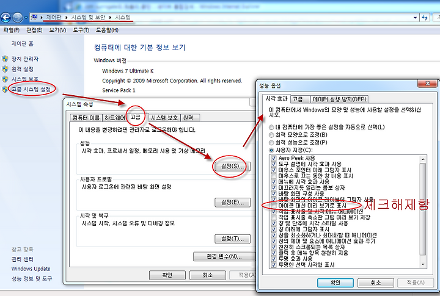Viewport: 440px width, 296px height.
Task: Open the recent pages dropdown beside Forward
Action: pos(26,18)
